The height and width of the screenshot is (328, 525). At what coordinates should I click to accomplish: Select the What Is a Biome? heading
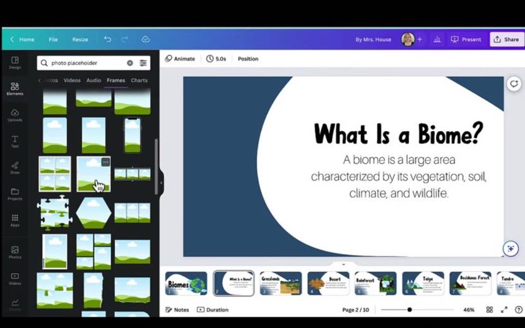click(x=398, y=134)
